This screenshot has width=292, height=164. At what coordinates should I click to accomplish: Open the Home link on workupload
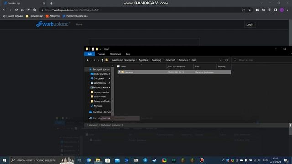(x=79, y=24)
